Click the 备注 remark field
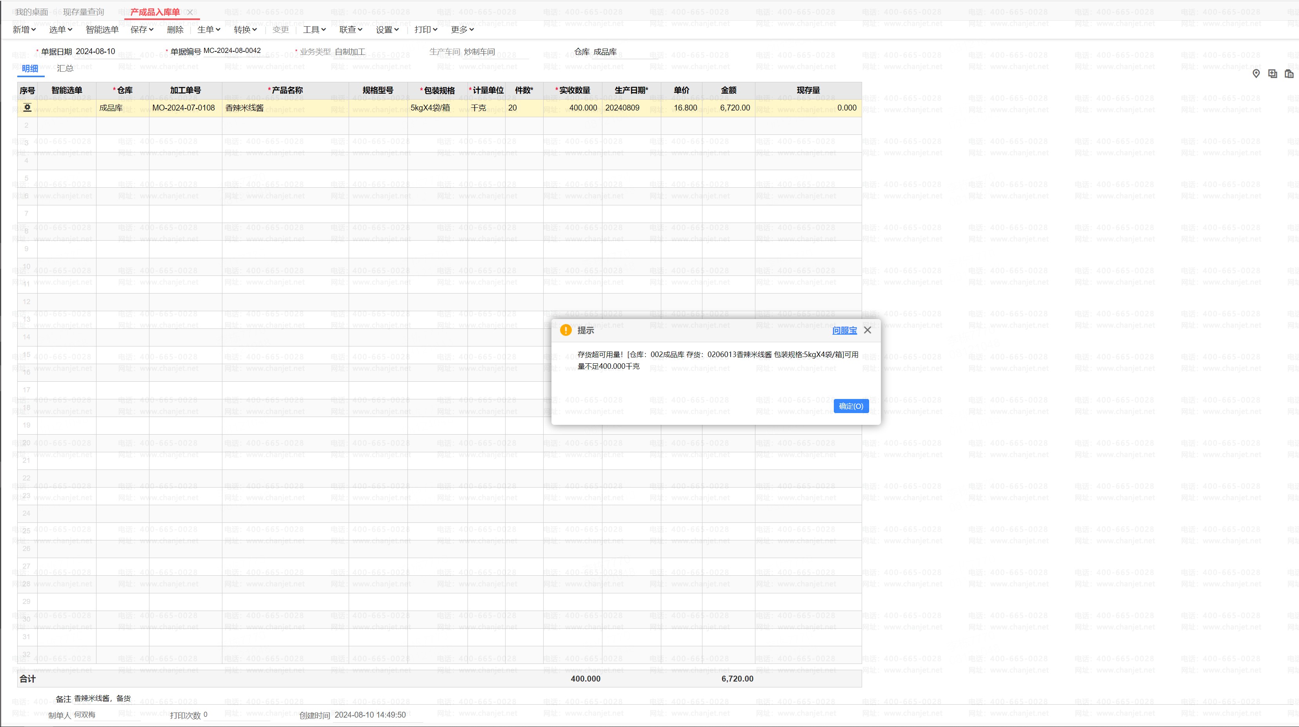This screenshot has height=727, width=1299. [202, 698]
